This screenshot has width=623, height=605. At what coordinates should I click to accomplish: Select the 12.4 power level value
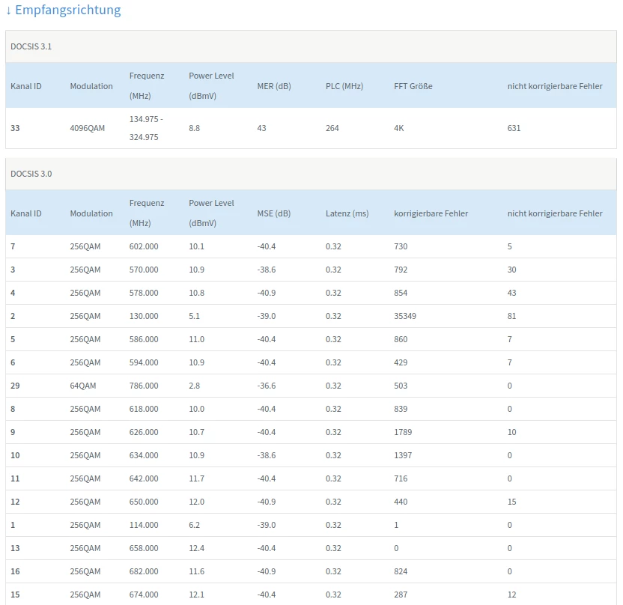196,548
